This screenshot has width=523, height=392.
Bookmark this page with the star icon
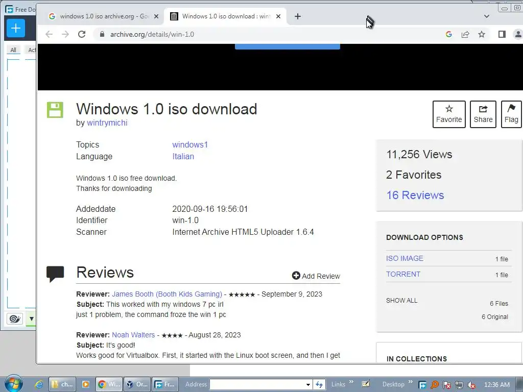tap(482, 34)
